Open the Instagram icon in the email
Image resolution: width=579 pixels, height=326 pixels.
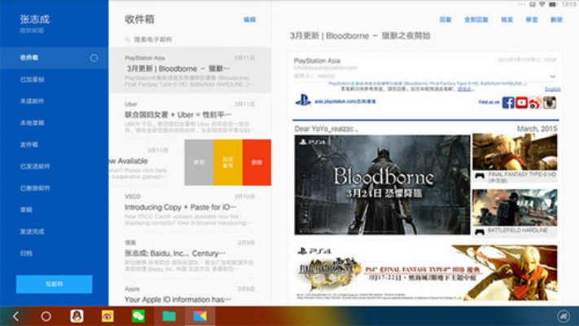point(550,102)
